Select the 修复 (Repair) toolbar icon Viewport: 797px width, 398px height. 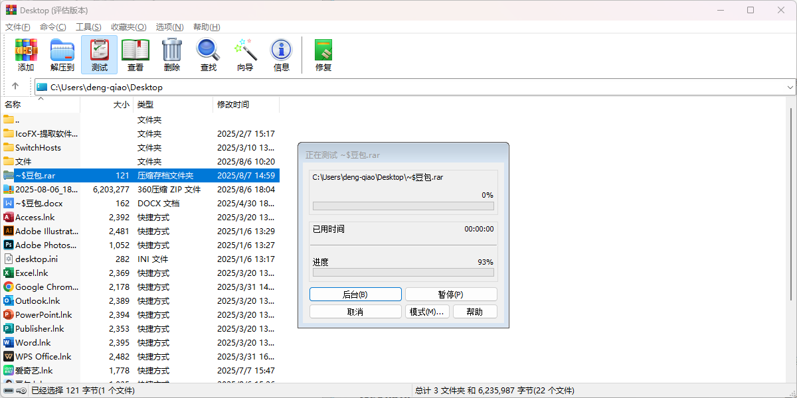tap(323, 54)
